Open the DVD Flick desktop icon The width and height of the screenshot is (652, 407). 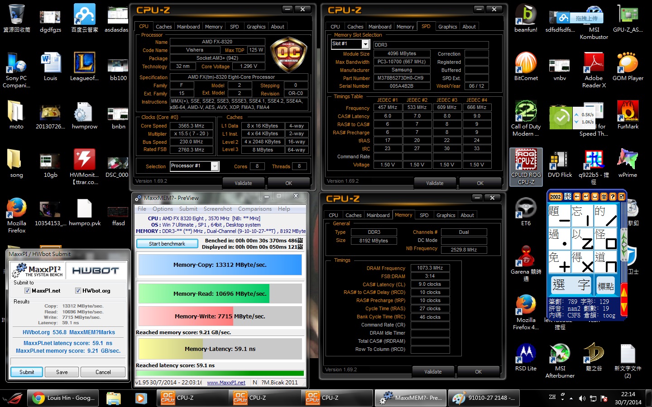560,163
